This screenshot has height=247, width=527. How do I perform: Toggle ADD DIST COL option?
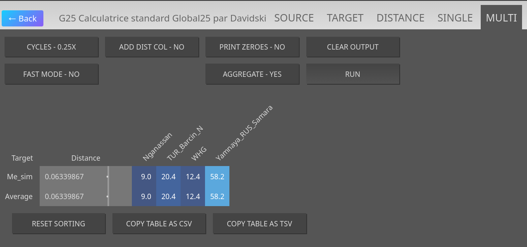point(152,47)
